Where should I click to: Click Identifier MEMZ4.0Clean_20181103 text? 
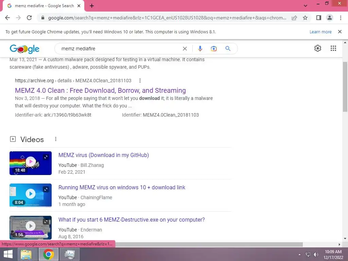point(160,115)
